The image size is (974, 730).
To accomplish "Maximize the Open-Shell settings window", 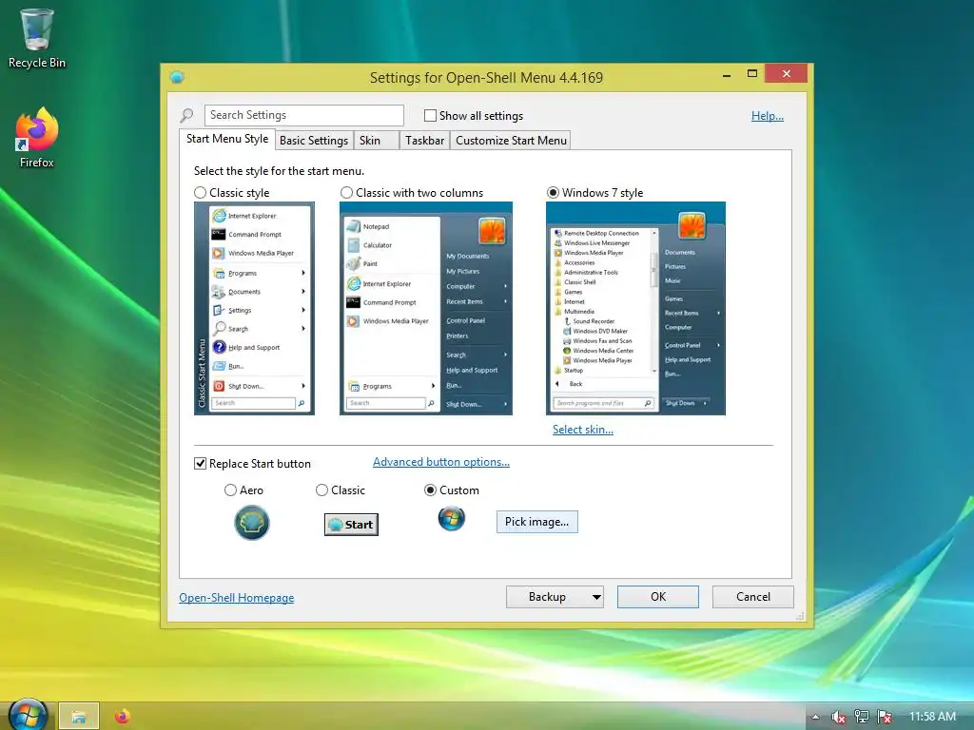I will tap(752, 74).
